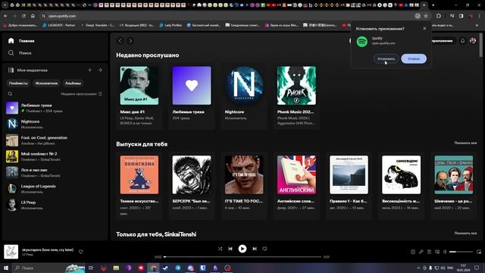485x273 pixels.
Task: Click Показать все beside Только для тебя
Action: [465, 233]
